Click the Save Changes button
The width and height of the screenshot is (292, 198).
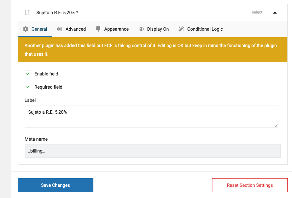(x=56, y=185)
